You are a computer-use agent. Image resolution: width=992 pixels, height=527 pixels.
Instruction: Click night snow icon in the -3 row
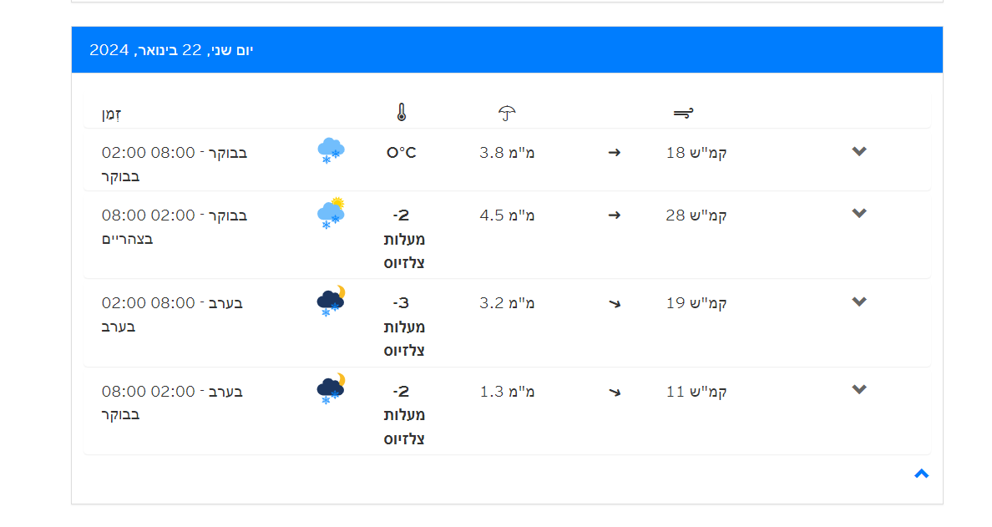point(331,302)
